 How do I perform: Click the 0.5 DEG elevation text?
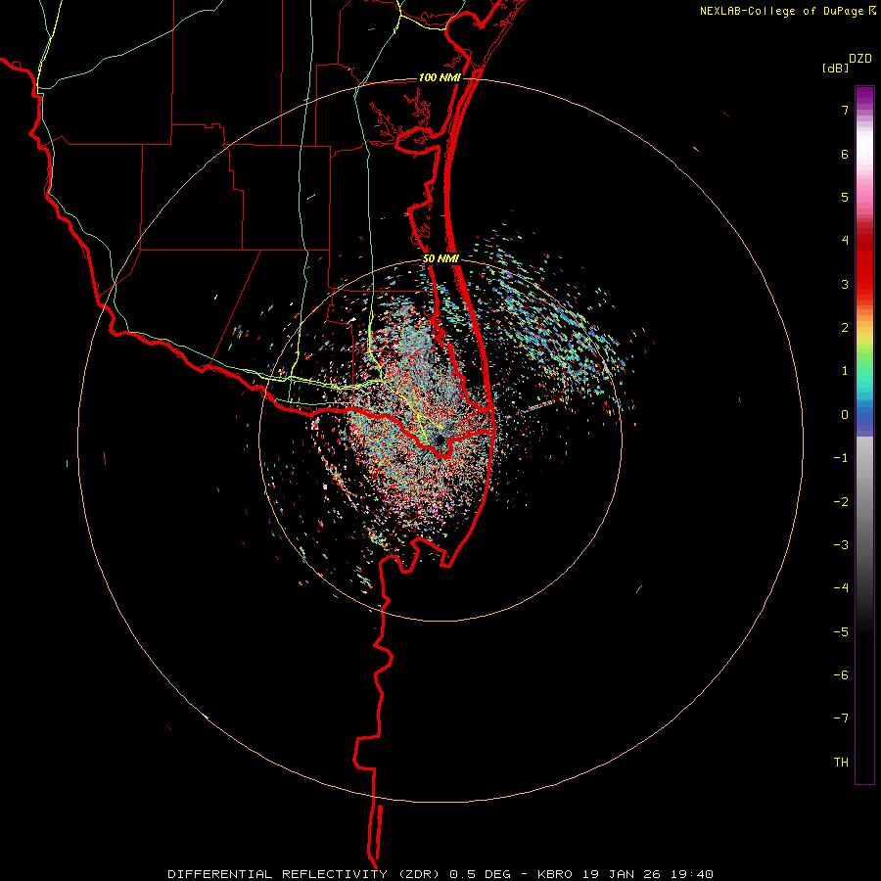480,874
